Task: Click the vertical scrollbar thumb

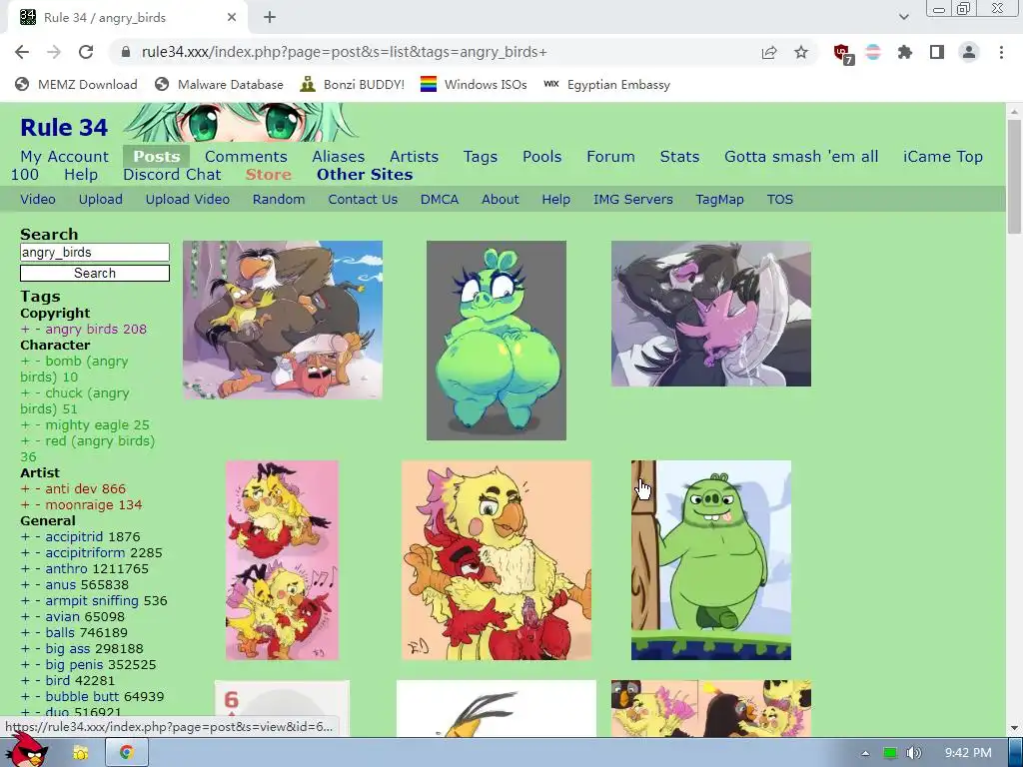Action: click(x=1013, y=176)
